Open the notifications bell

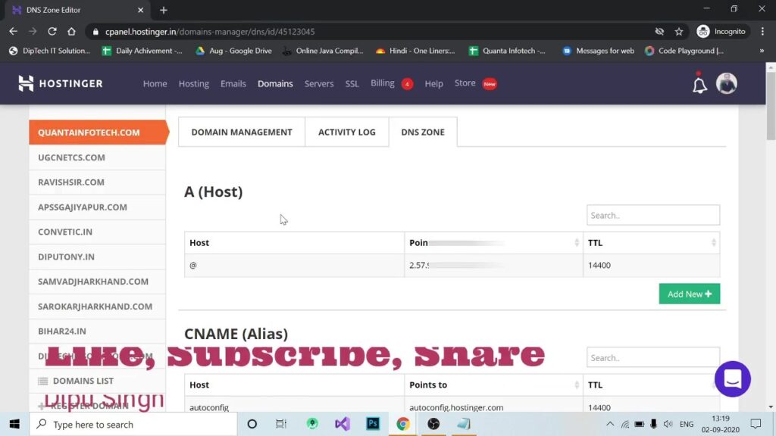pos(699,84)
